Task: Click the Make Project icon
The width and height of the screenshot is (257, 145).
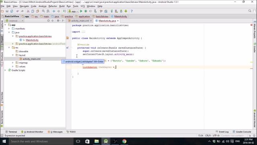Action: pos(64,11)
